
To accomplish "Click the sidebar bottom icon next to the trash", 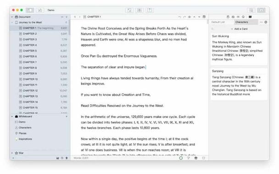I will point(62,158).
